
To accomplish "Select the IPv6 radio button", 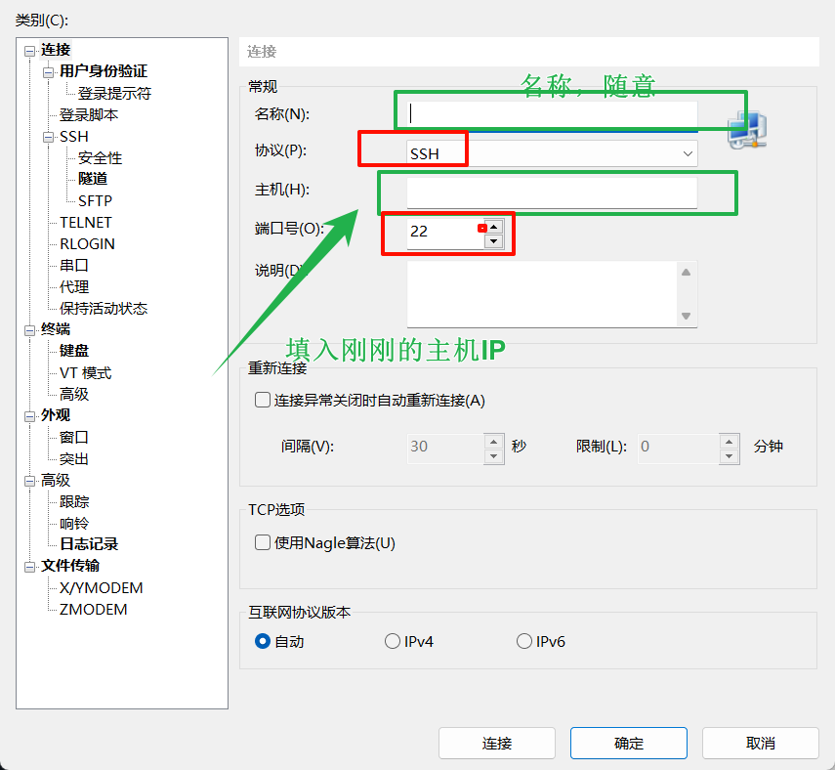I will [524, 641].
